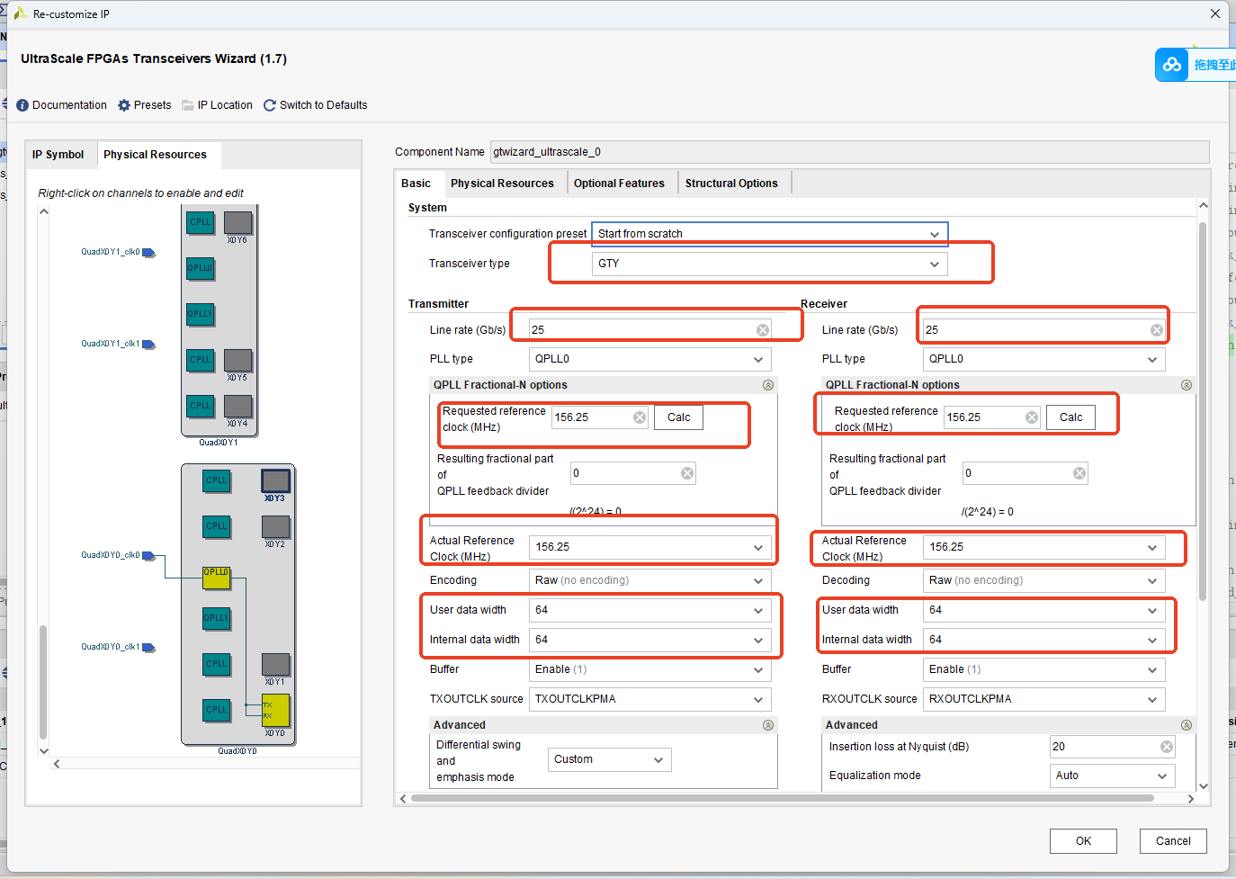Open the Transmitter PLL type dropdown

[x=650, y=359]
